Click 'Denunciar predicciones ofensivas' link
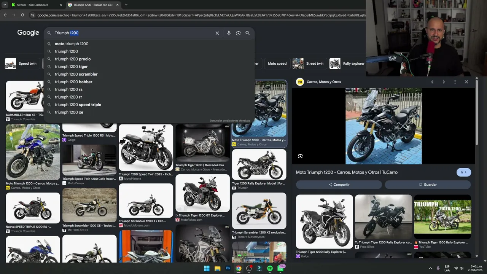 (x=230, y=121)
